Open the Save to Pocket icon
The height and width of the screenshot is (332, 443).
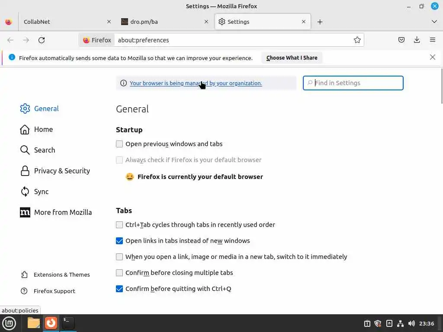401,40
